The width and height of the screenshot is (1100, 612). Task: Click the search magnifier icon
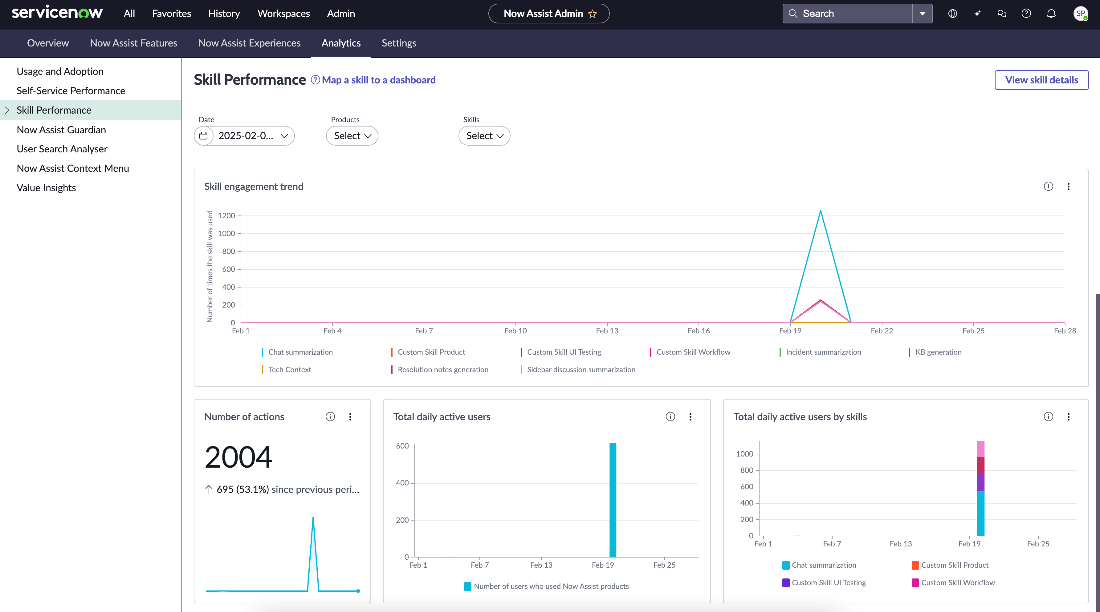coord(793,14)
